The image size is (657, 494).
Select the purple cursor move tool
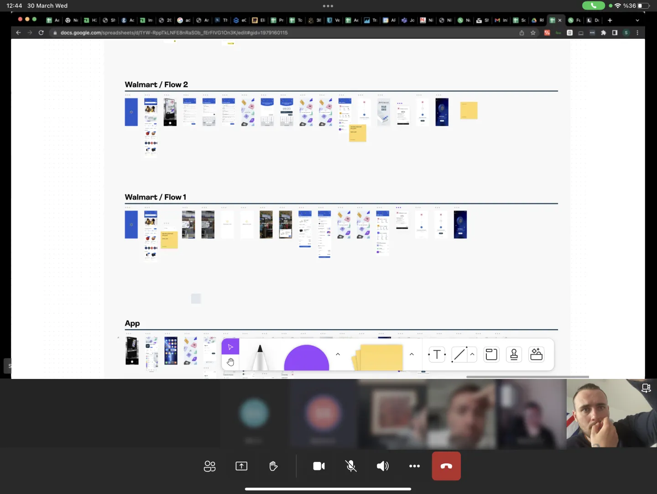pyautogui.click(x=230, y=347)
